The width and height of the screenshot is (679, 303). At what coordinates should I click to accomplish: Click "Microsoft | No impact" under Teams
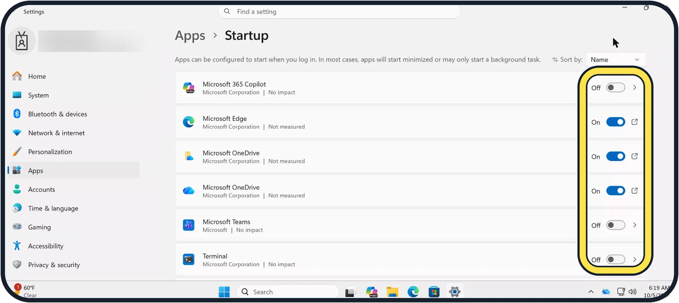233,230
